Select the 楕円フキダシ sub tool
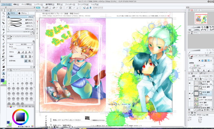The image size is (214, 129). (20, 20)
